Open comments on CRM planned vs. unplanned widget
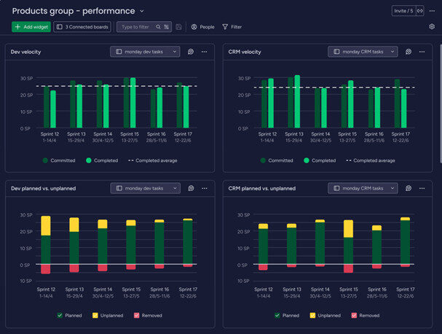442x334 pixels. coord(409,188)
